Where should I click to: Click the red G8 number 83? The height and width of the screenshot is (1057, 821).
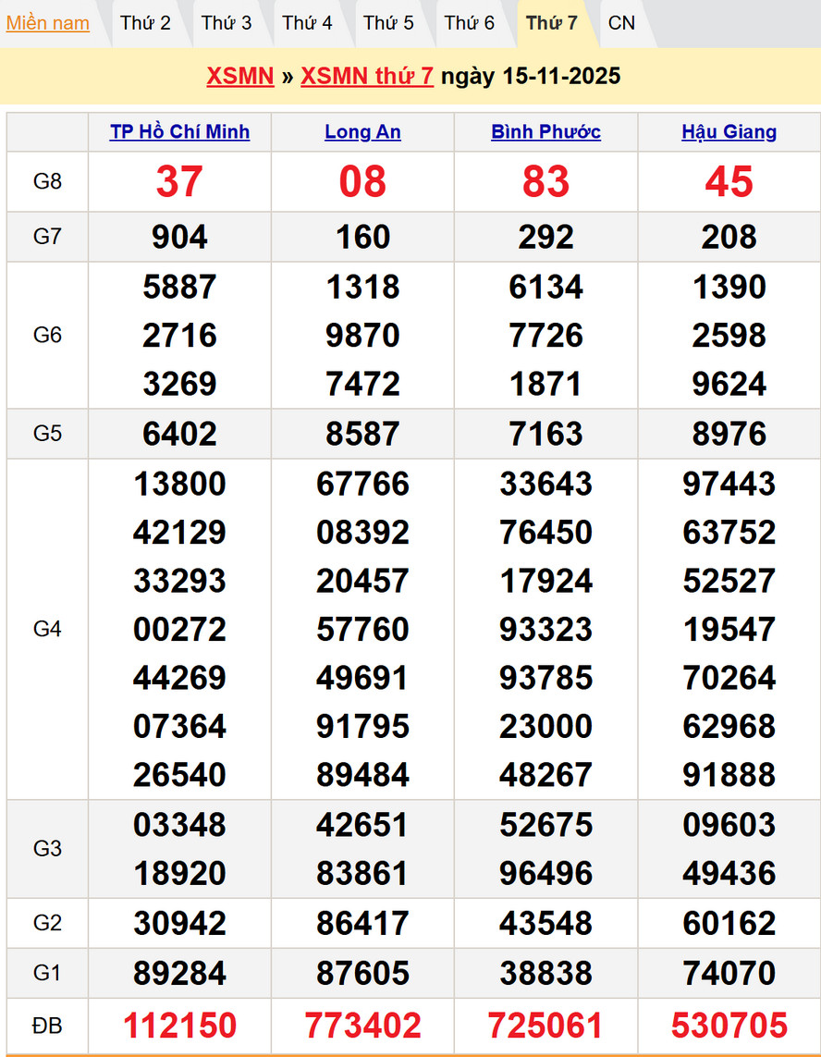coord(545,181)
